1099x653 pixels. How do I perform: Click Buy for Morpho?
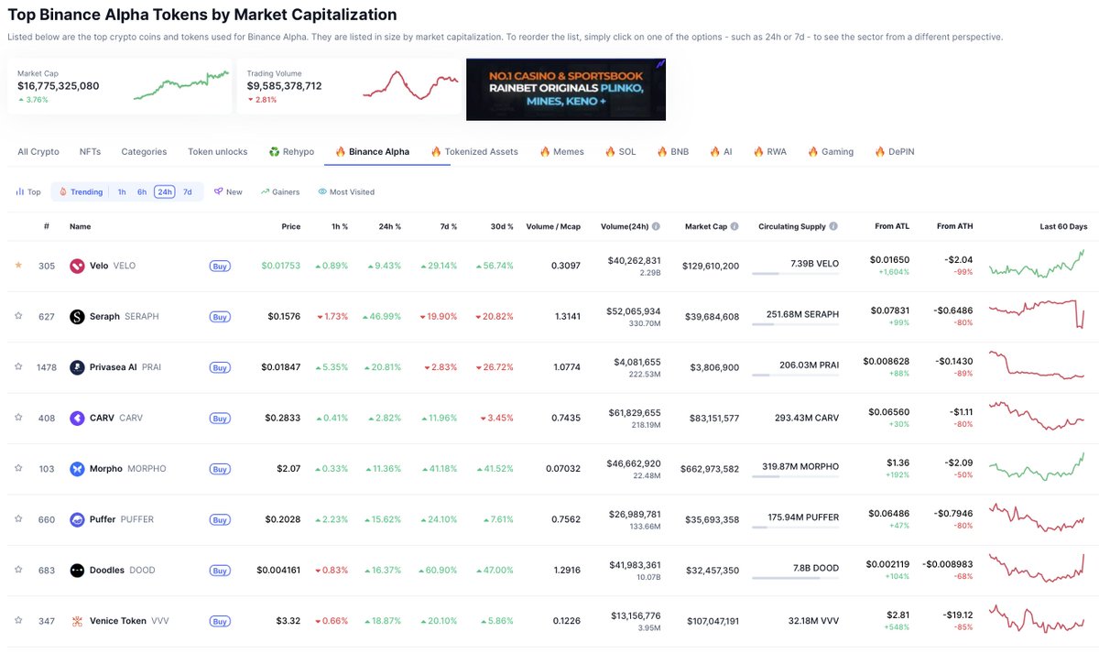[x=220, y=469]
